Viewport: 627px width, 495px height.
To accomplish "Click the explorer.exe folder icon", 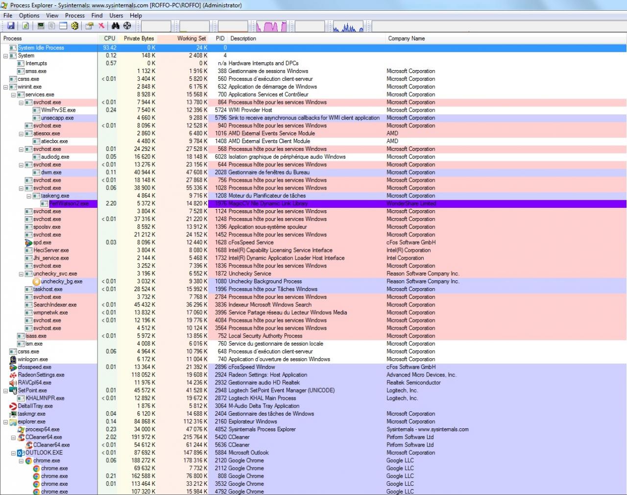I will 13,421.
